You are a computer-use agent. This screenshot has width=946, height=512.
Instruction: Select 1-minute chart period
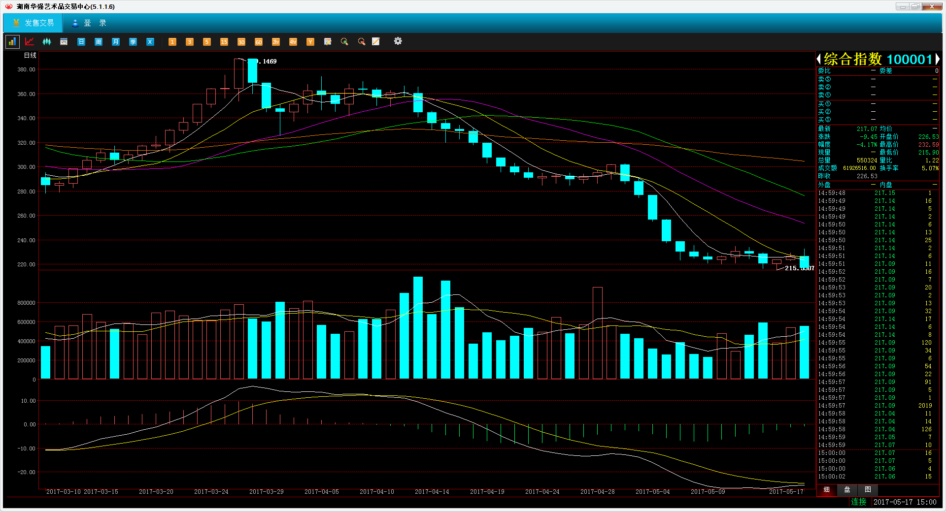(x=172, y=42)
